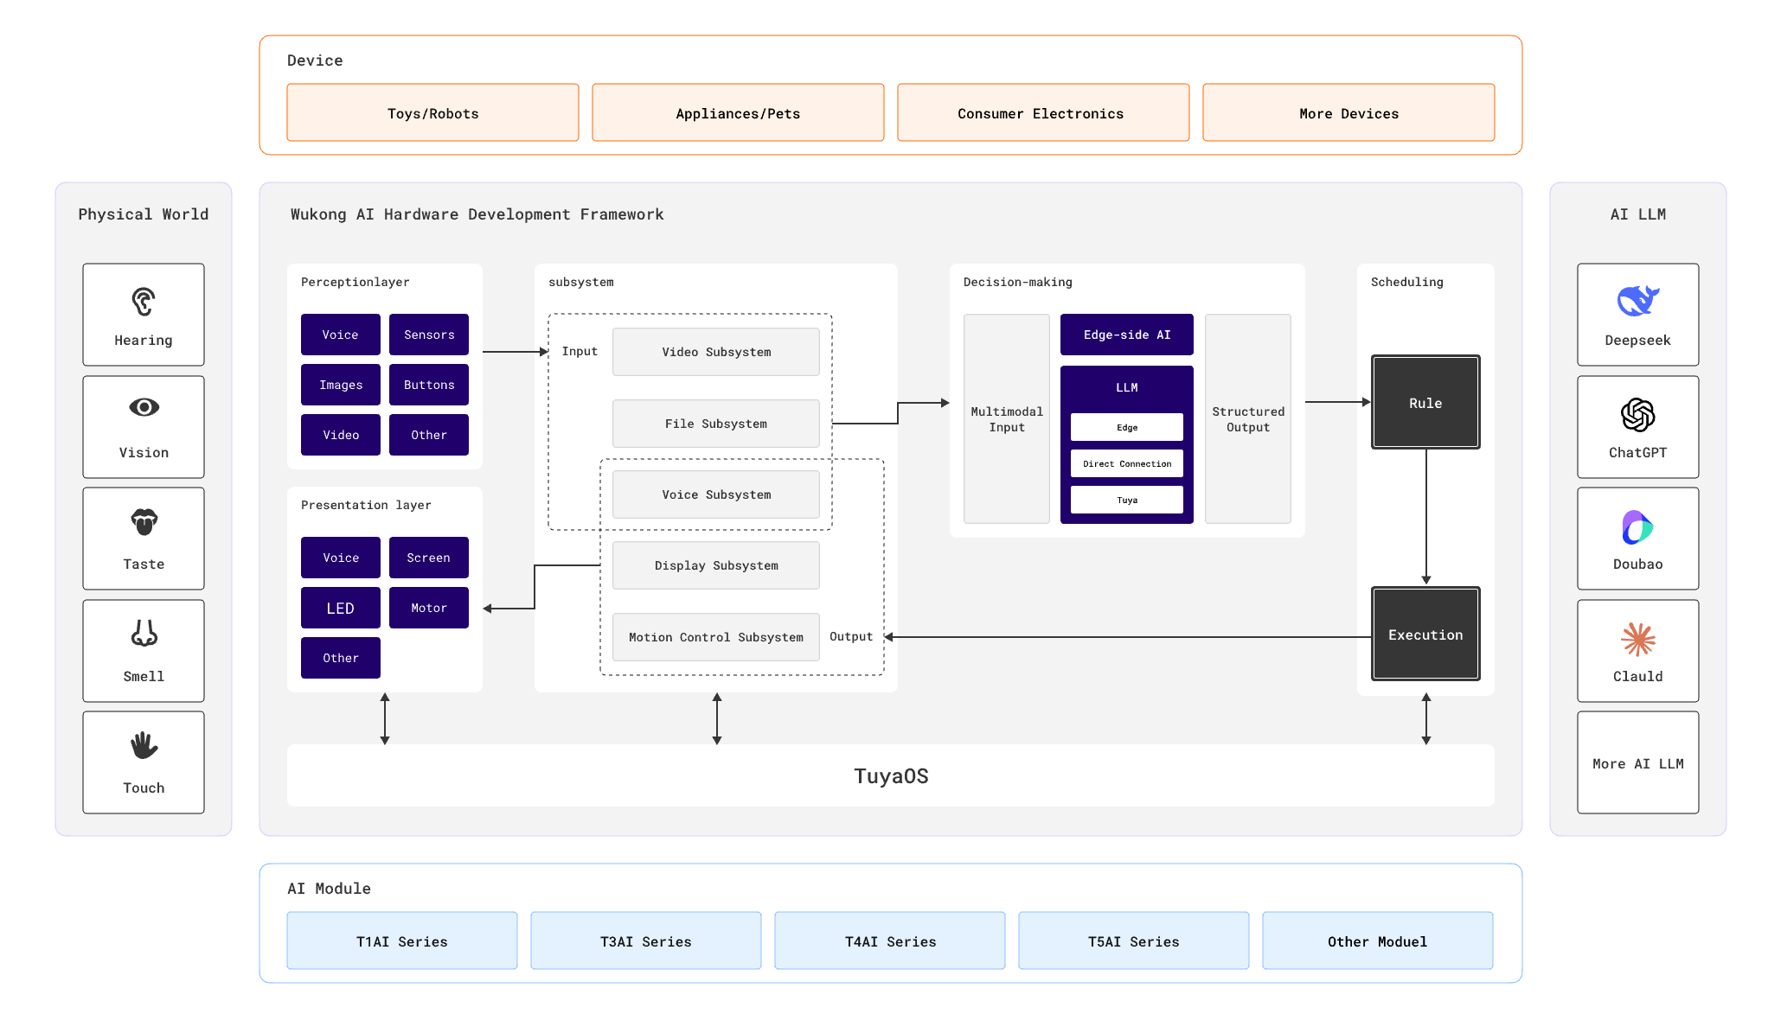Select the Consumer Electronics box
The width and height of the screenshot is (1768, 1014).
click(x=1043, y=112)
